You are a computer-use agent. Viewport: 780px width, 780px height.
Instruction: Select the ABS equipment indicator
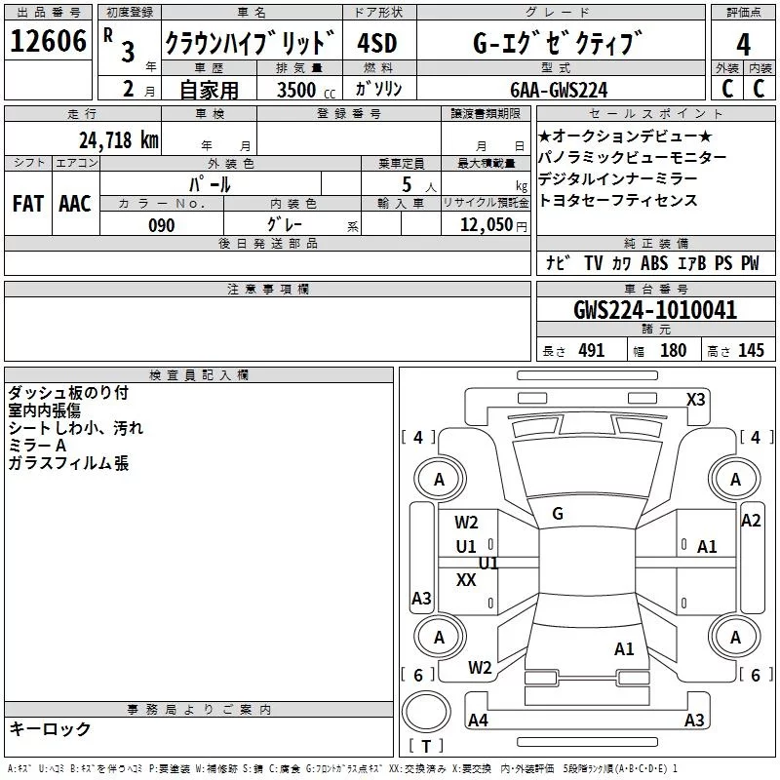[654, 263]
